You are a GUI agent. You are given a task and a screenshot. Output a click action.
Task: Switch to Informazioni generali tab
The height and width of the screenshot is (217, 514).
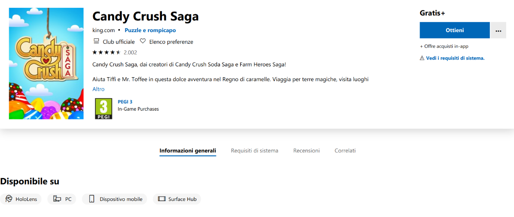click(x=188, y=151)
